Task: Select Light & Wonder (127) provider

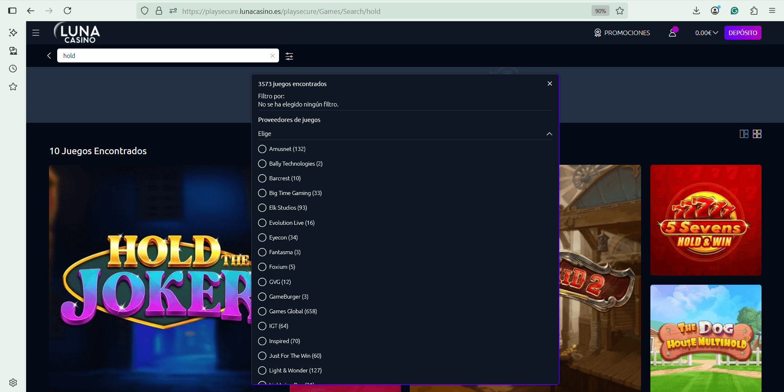Action: point(290,370)
